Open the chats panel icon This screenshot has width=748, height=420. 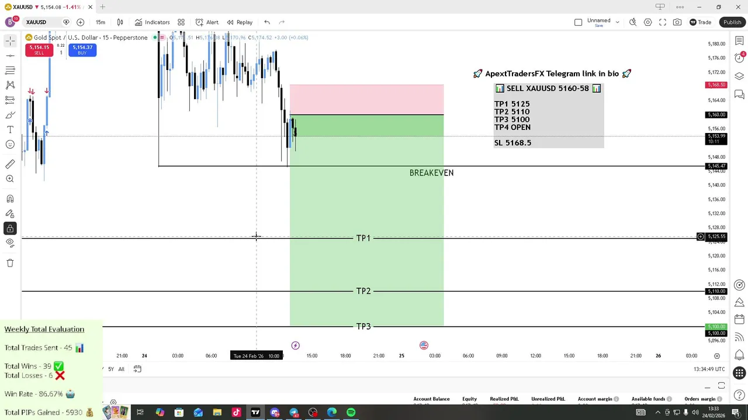pyautogui.click(x=739, y=94)
